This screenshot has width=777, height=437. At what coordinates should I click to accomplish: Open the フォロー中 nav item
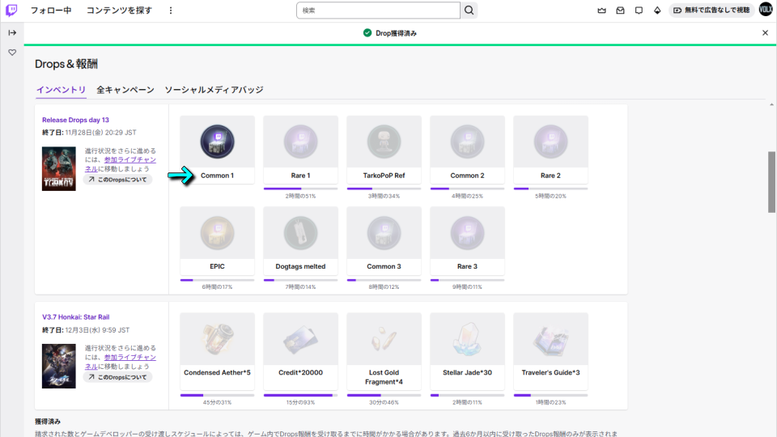coord(51,11)
